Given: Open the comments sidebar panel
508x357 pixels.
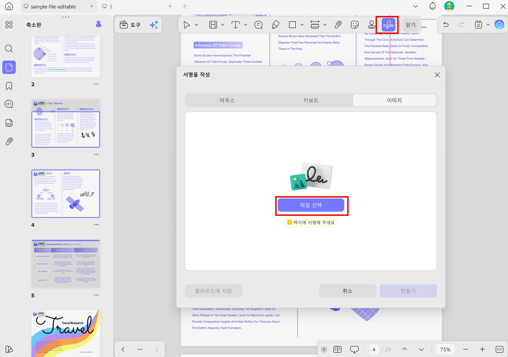Looking at the screenshot, I should 9,104.
